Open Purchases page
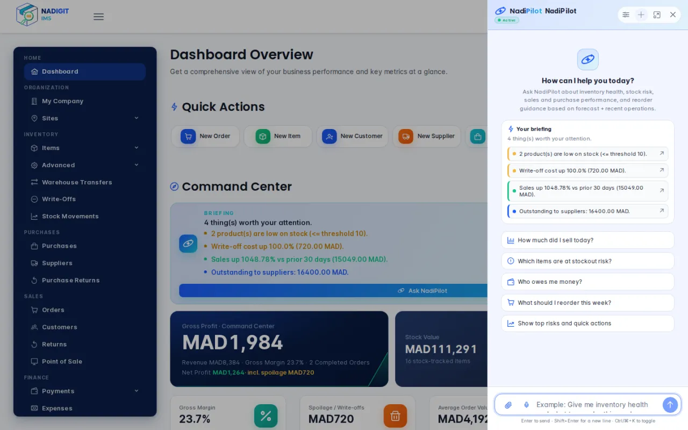 (85, 246)
